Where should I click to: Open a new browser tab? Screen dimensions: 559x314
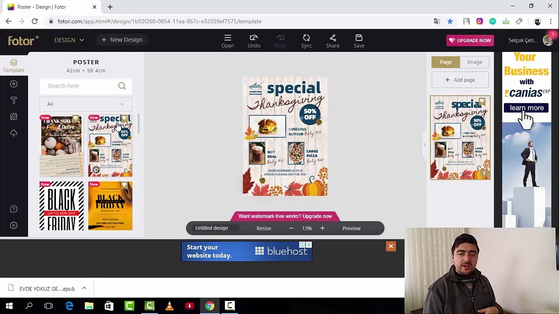tap(110, 7)
